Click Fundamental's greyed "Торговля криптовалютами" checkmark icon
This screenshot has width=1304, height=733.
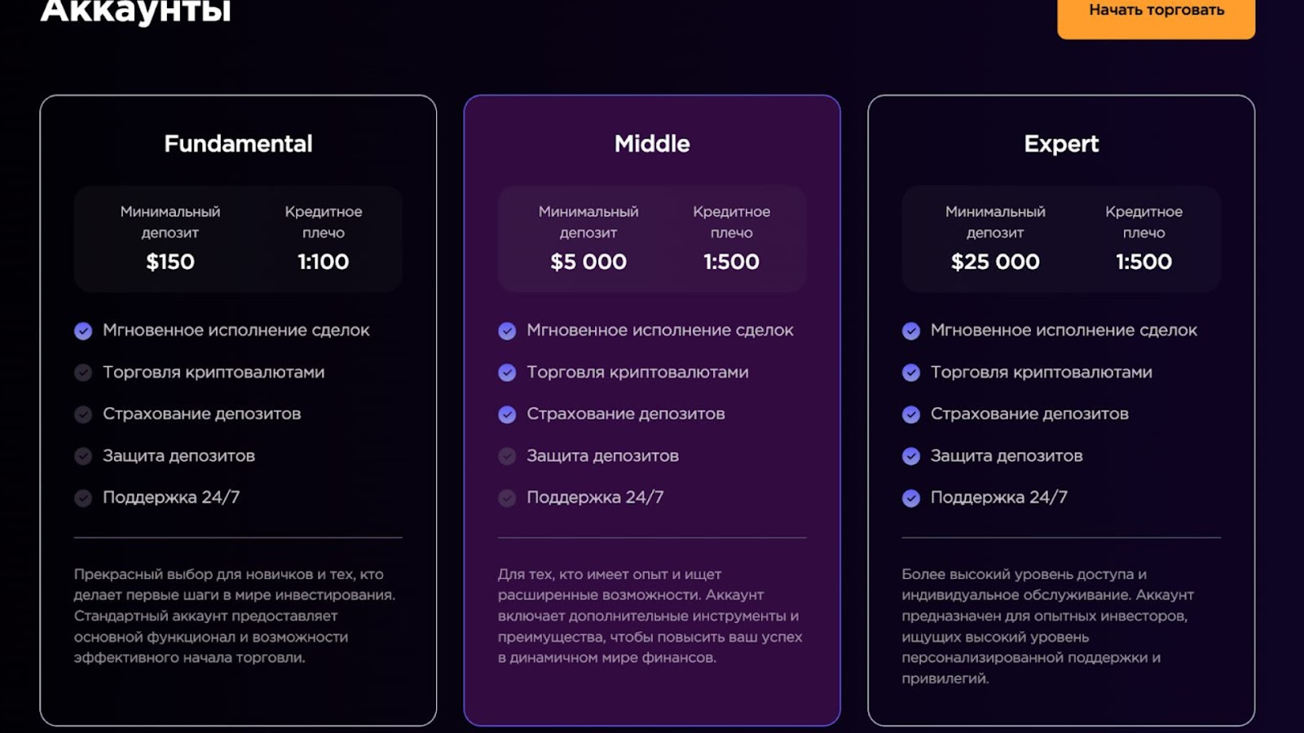tap(83, 373)
